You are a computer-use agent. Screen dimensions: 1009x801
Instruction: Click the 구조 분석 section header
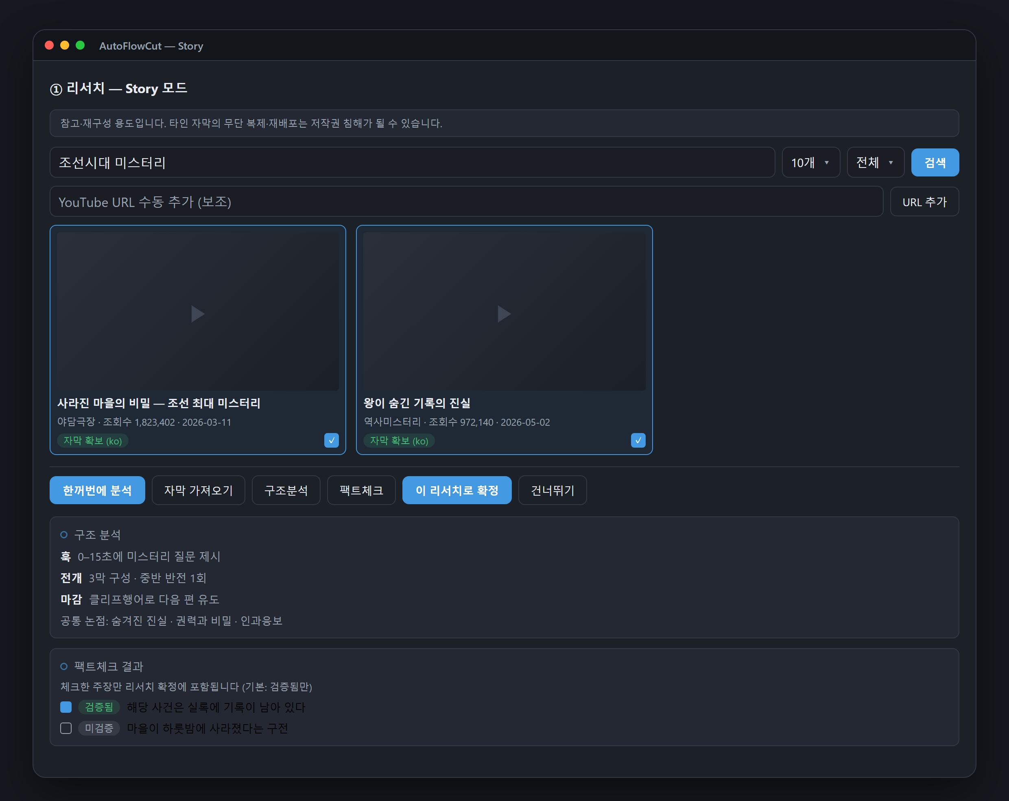97,534
